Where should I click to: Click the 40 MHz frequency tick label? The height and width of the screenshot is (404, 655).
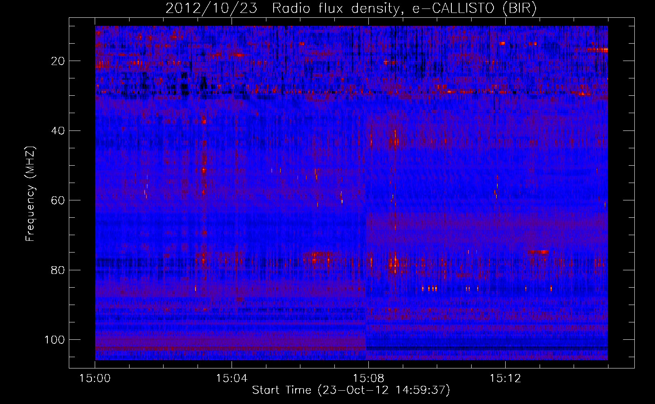[58, 131]
